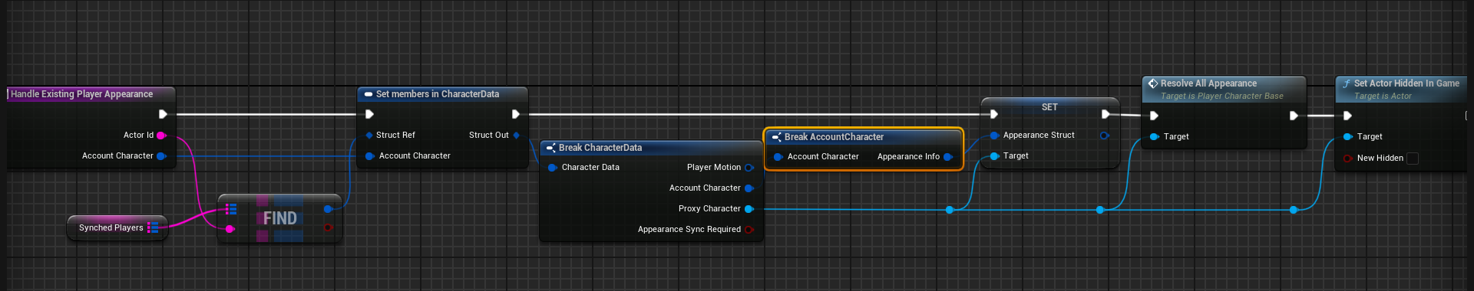The width and height of the screenshot is (1474, 291).
Task: Click Target pin on Resolve All Appearance
Action: (x=1155, y=136)
